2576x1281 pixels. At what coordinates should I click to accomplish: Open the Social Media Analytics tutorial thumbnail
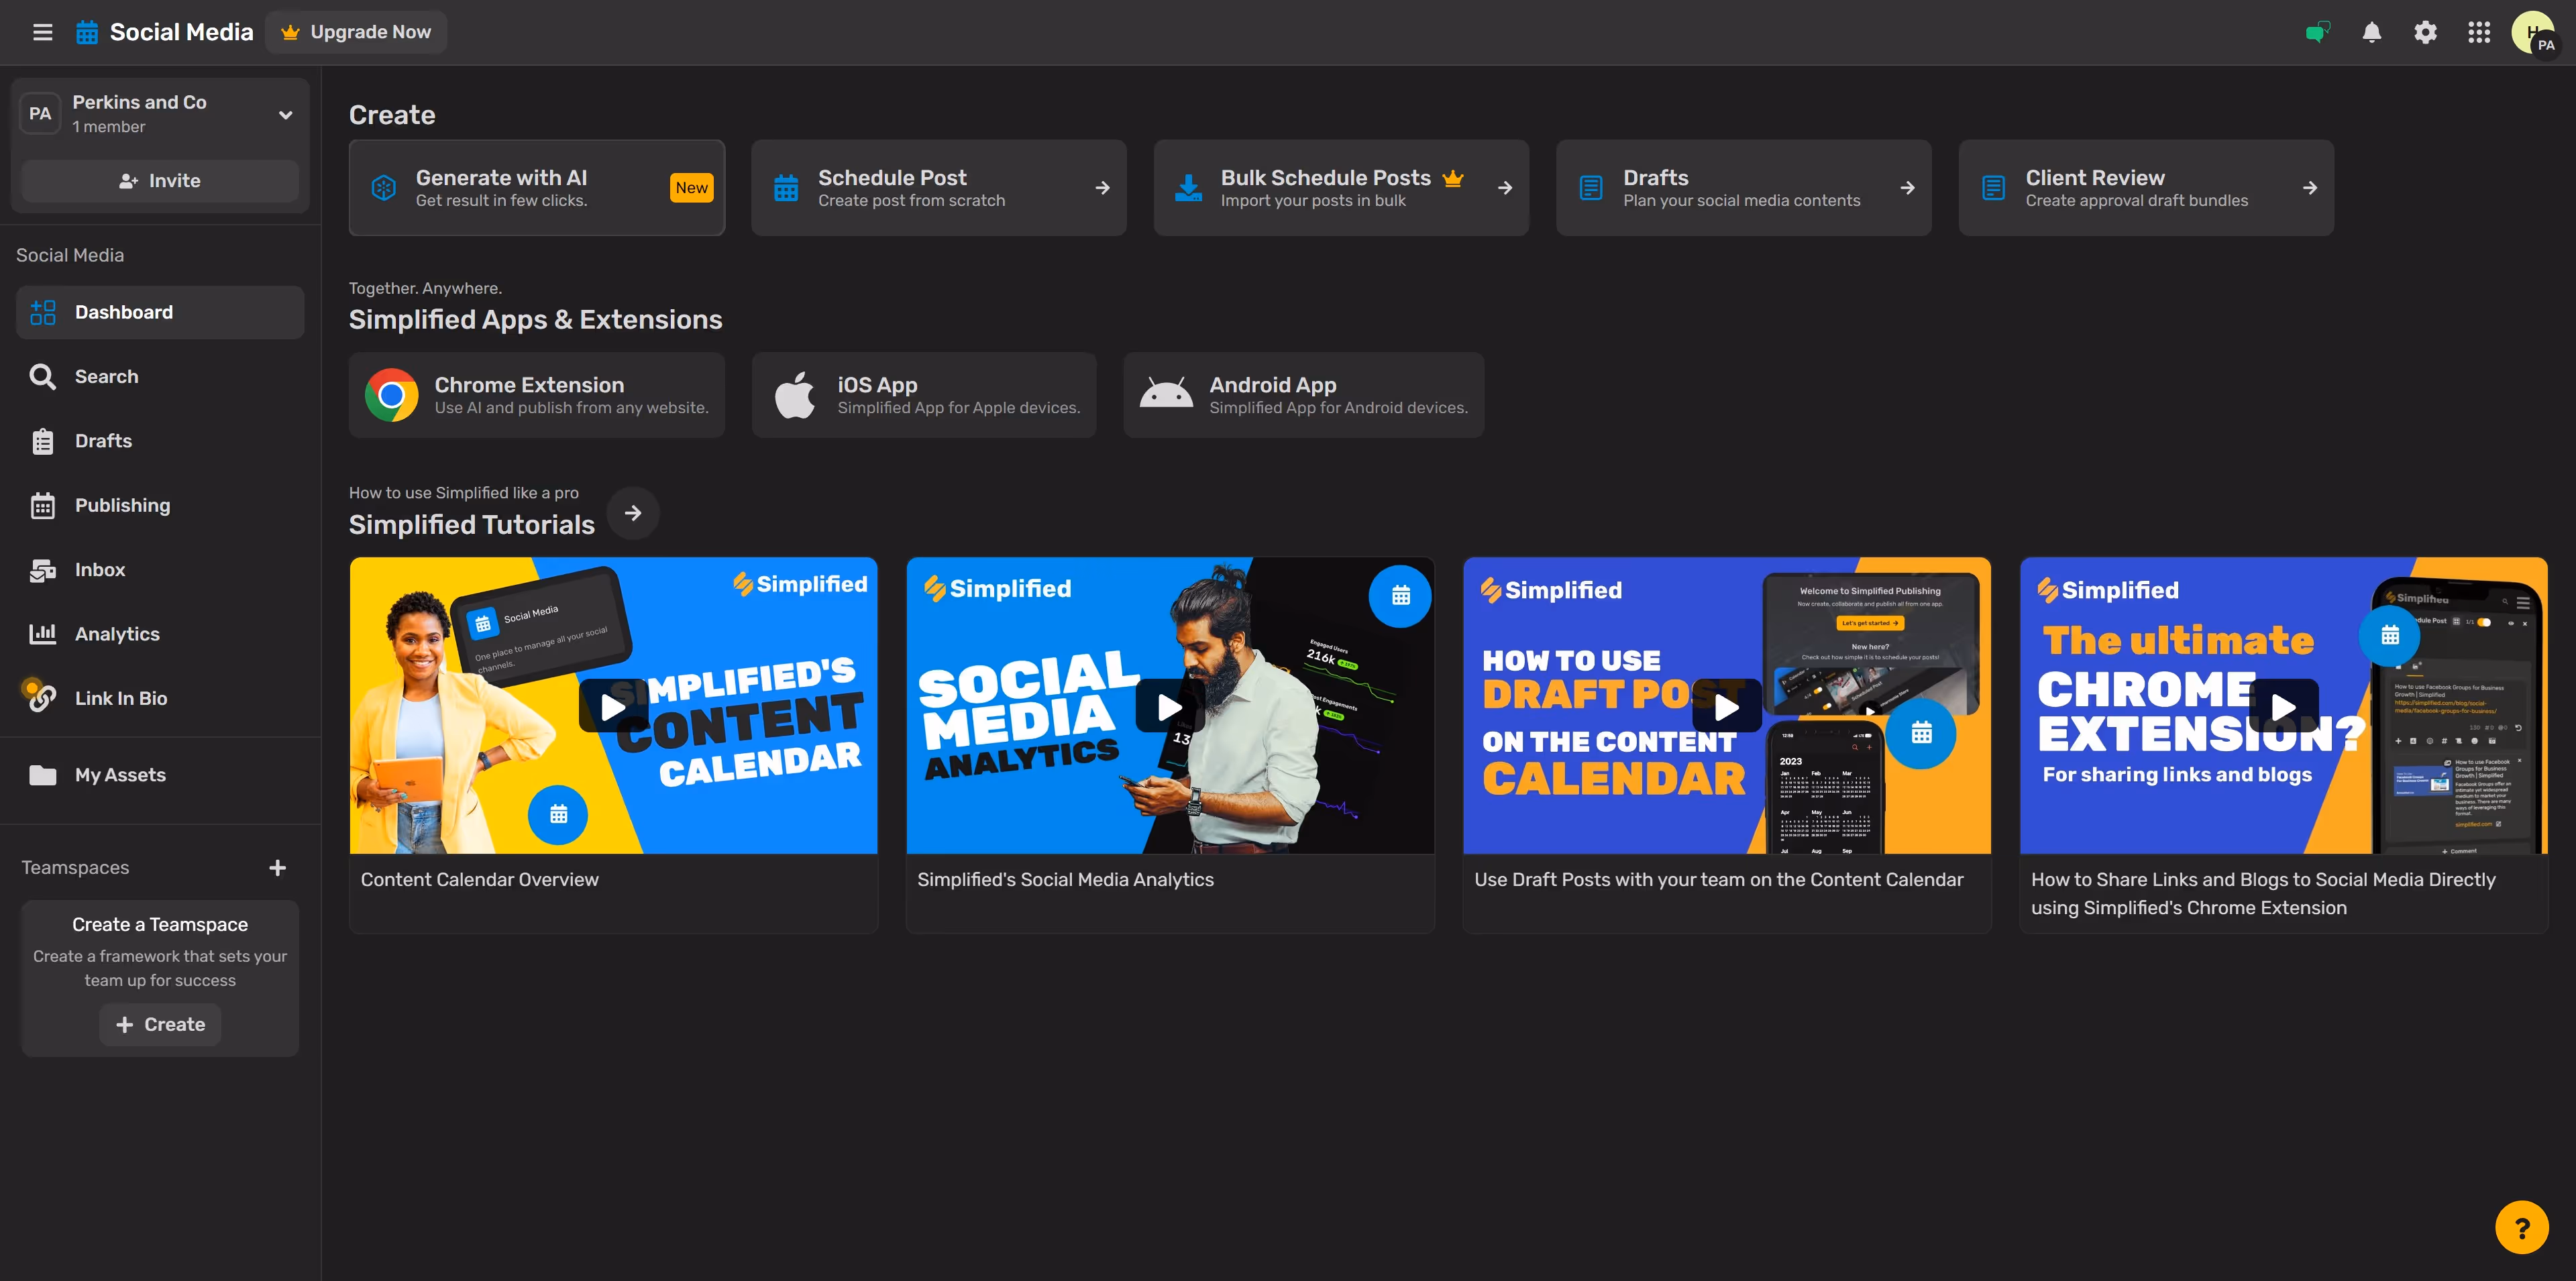pos(1169,707)
